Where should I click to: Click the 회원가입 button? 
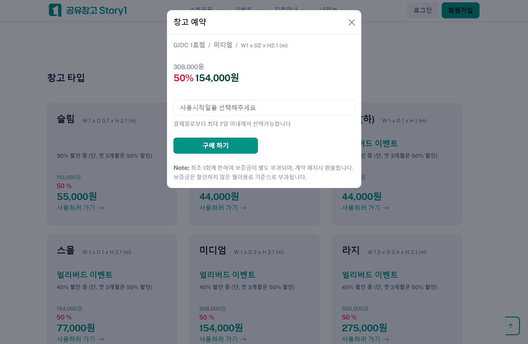pos(460,10)
